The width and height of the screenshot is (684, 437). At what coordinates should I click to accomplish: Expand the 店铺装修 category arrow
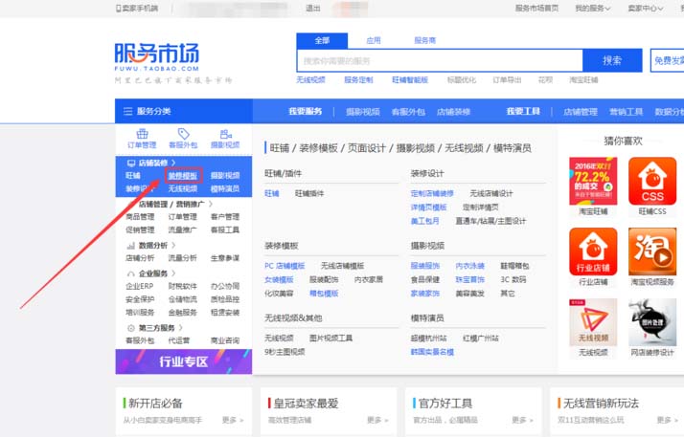coord(173,163)
